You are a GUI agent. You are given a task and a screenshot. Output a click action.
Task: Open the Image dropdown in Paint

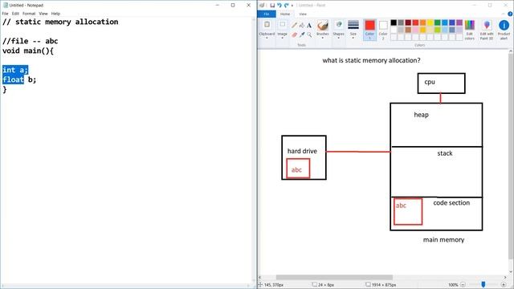click(282, 38)
